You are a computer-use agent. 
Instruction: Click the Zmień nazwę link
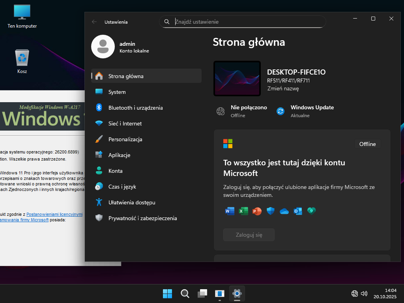click(x=283, y=88)
